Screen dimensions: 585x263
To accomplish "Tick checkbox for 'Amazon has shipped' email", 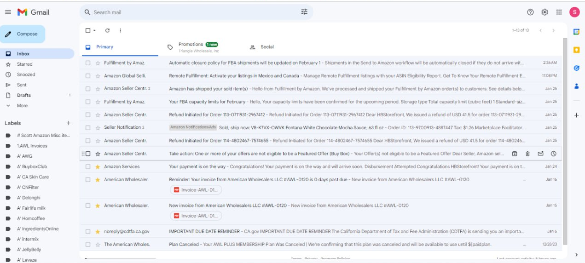I will (x=88, y=89).
